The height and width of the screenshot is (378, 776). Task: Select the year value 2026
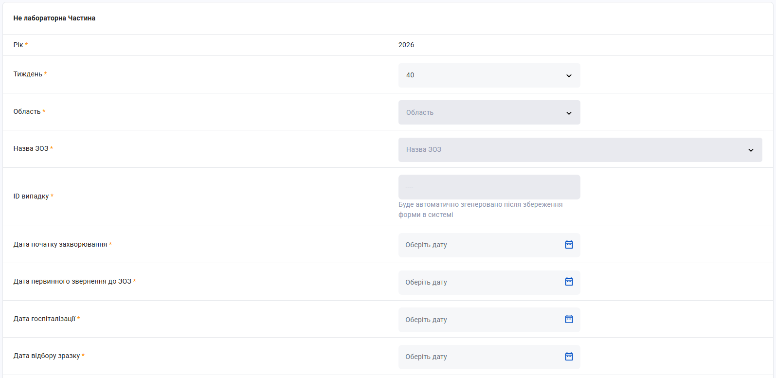(406, 45)
